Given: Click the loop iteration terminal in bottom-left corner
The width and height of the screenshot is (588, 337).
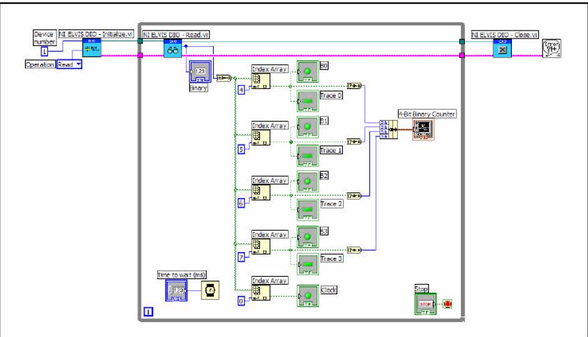Looking at the screenshot, I should [x=147, y=311].
